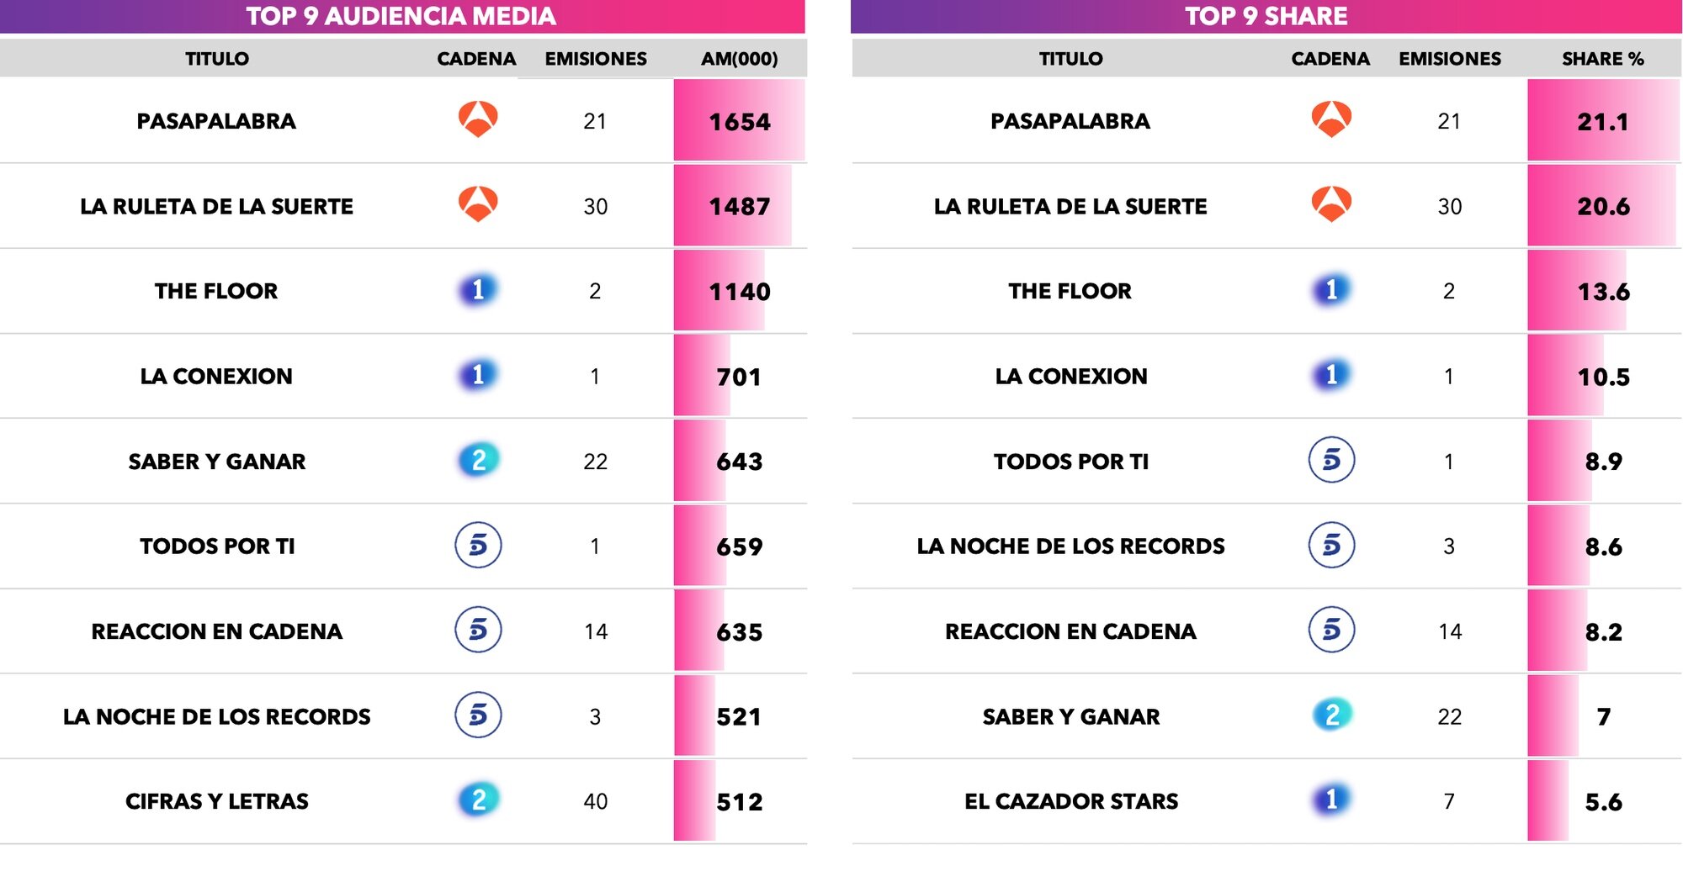
Task: Click the AM(000) column header
Action: pos(739,59)
